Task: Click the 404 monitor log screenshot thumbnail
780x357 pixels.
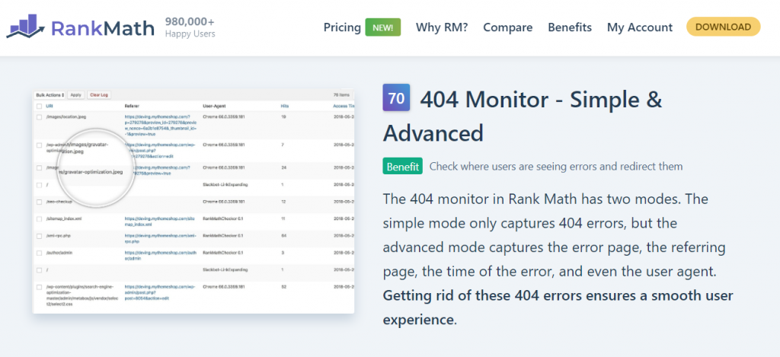Action: [x=193, y=202]
